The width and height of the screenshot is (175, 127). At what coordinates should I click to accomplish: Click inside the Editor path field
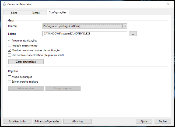point(85,34)
